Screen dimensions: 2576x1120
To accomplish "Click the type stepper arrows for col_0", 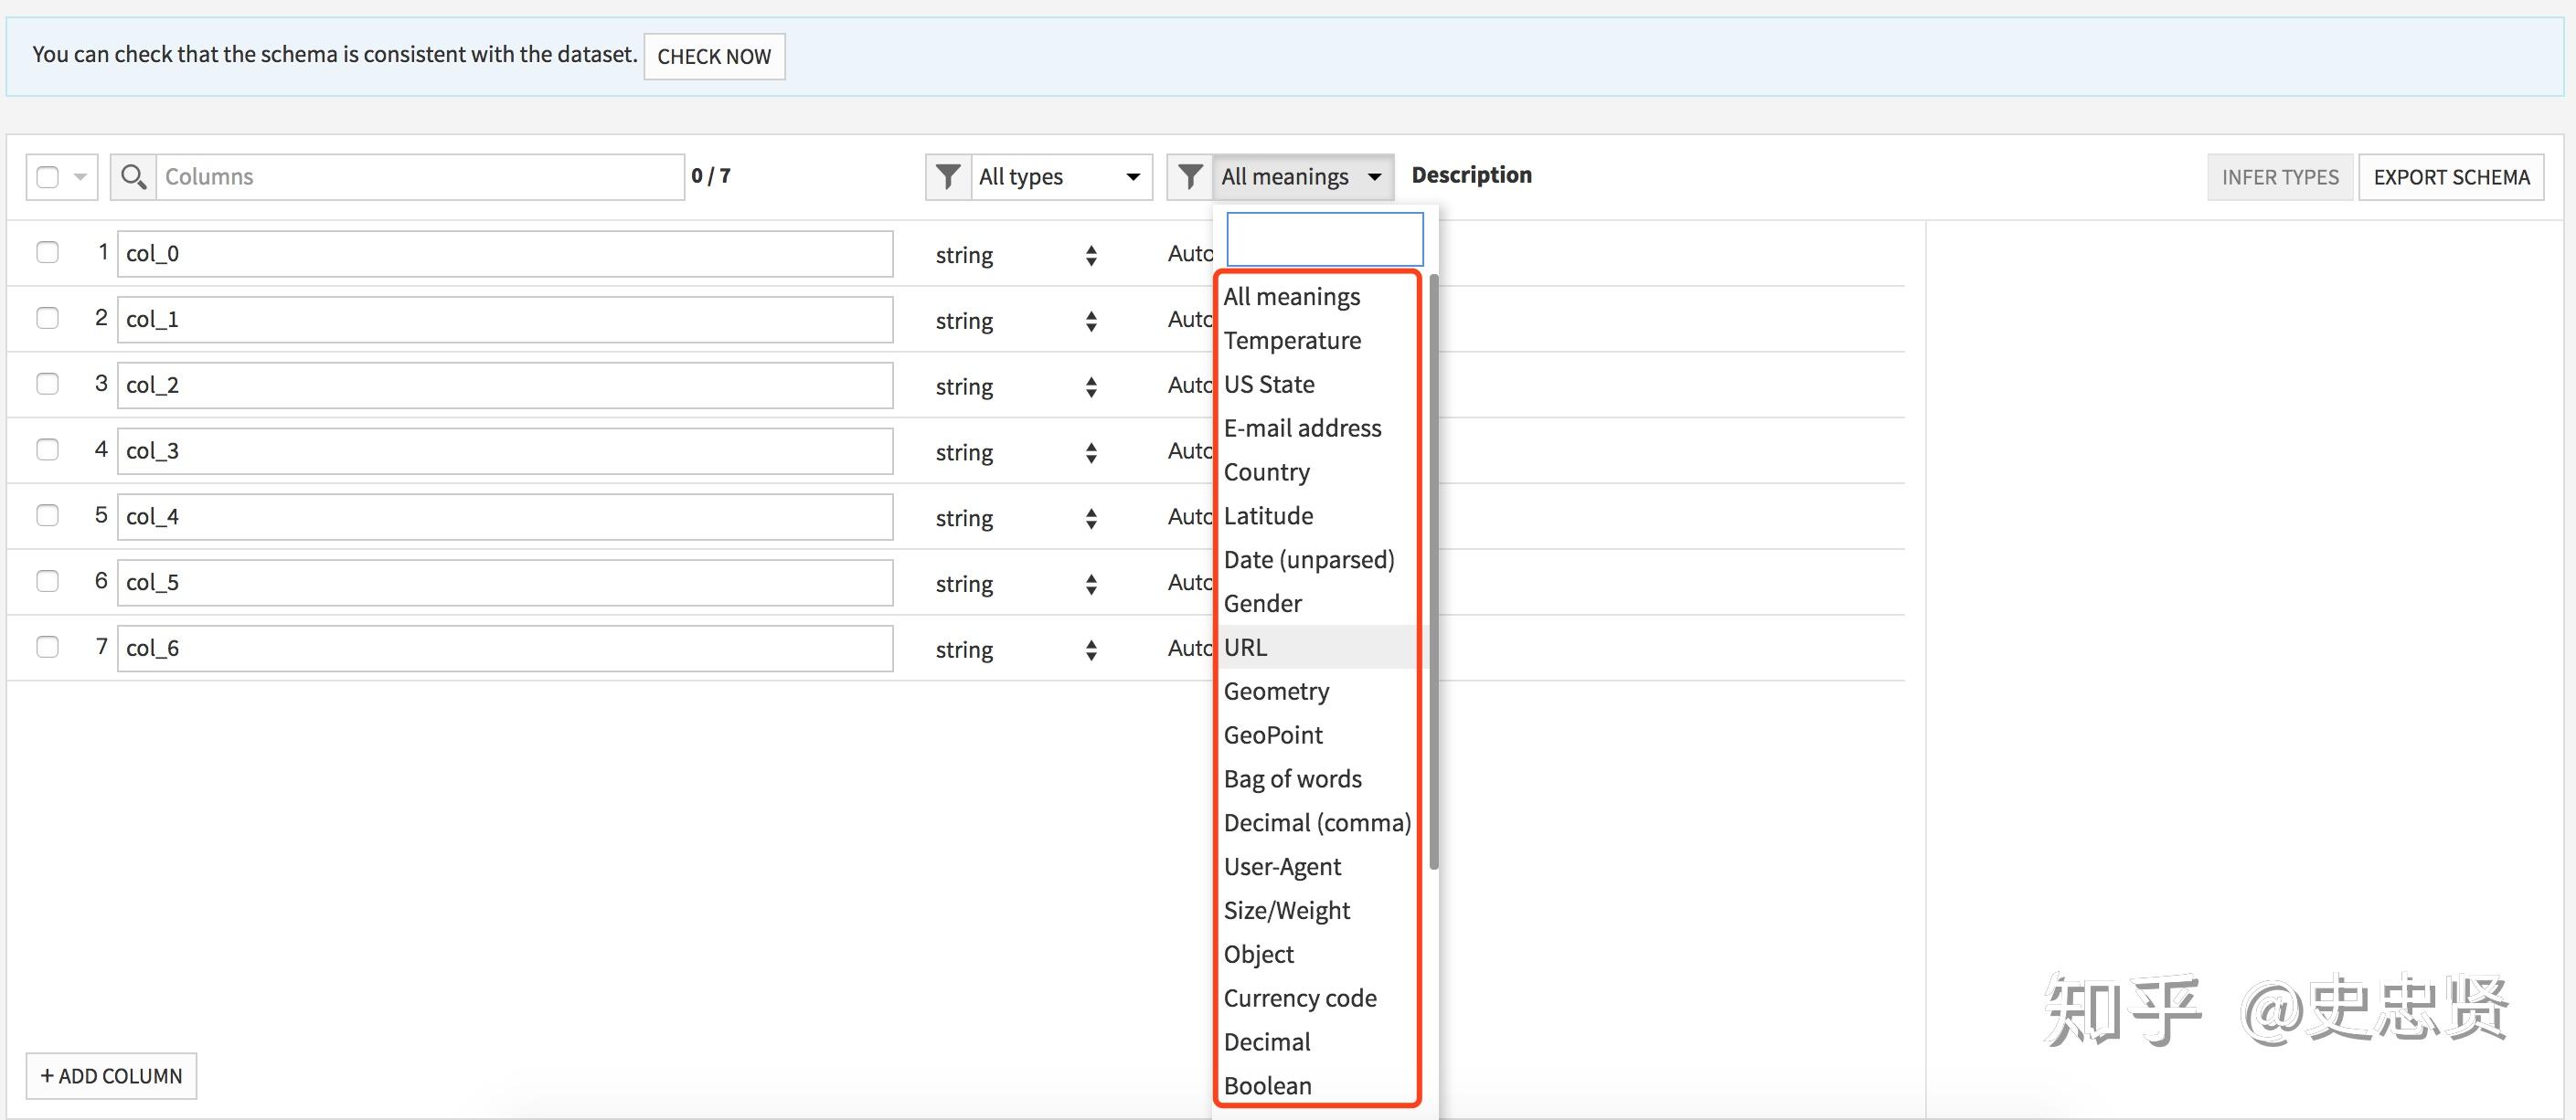I will pos(1091,255).
